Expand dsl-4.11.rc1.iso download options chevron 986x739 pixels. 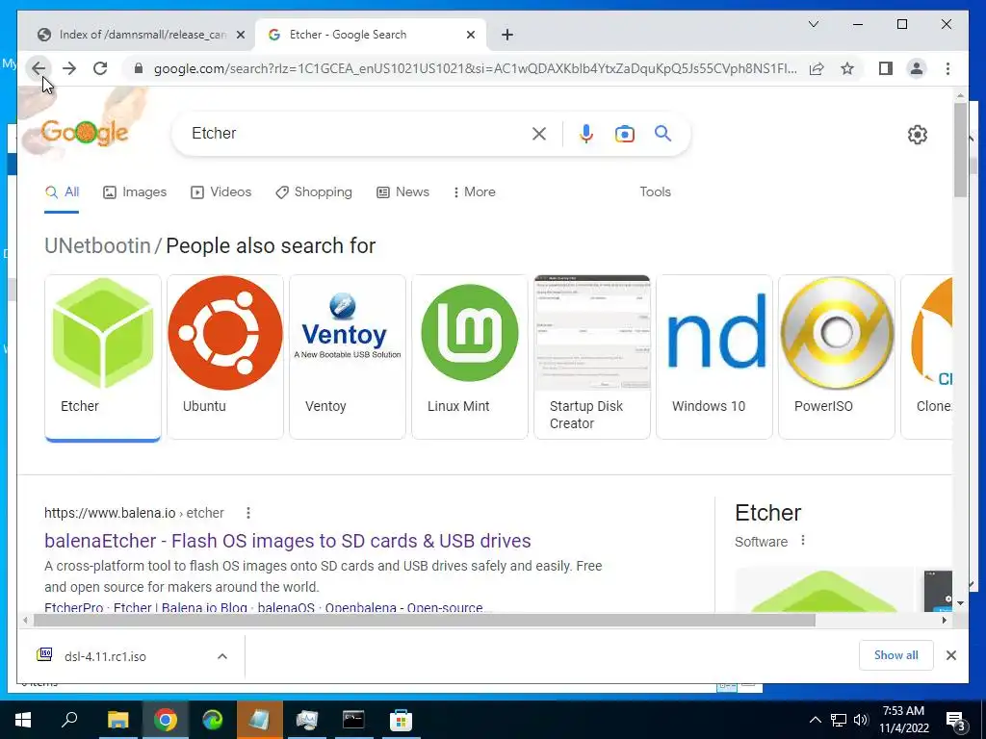click(x=222, y=656)
